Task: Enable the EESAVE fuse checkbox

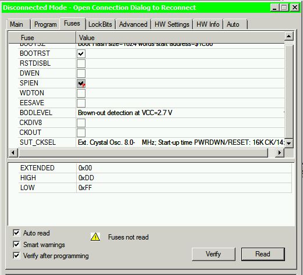Action: (81, 103)
